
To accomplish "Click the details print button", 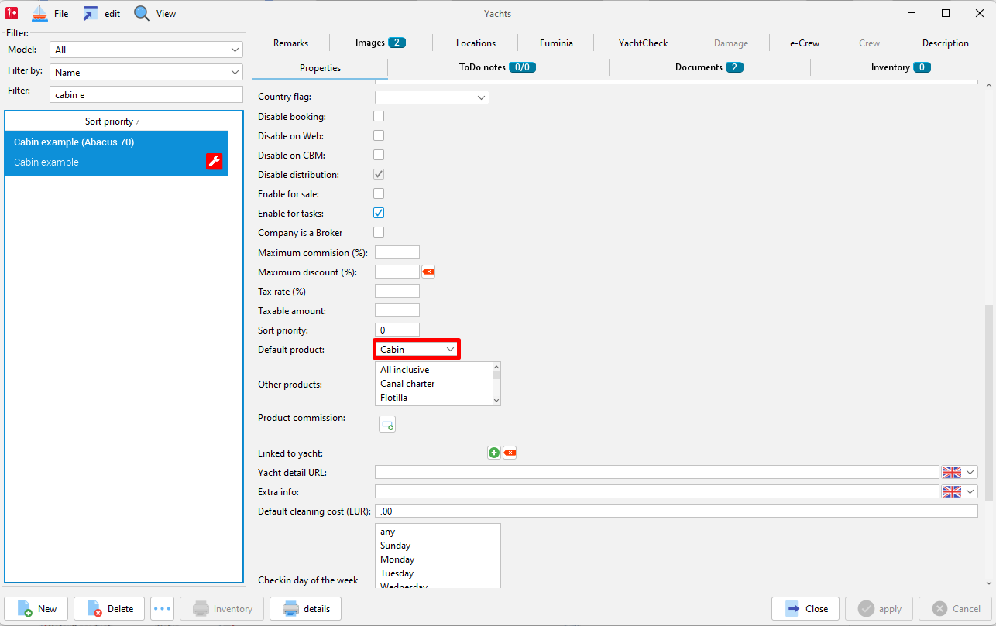I will [307, 609].
